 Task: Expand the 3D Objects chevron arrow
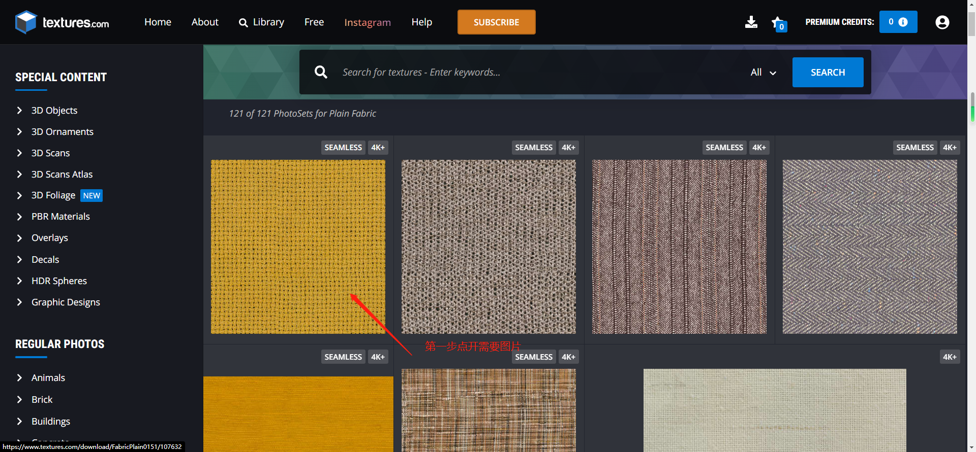coord(19,111)
